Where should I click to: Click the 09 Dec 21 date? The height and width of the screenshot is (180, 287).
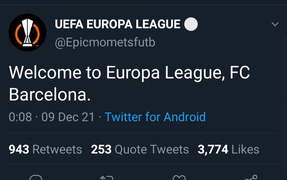coord(68,117)
